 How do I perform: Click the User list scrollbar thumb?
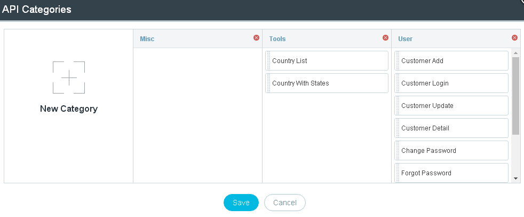coord(515,96)
